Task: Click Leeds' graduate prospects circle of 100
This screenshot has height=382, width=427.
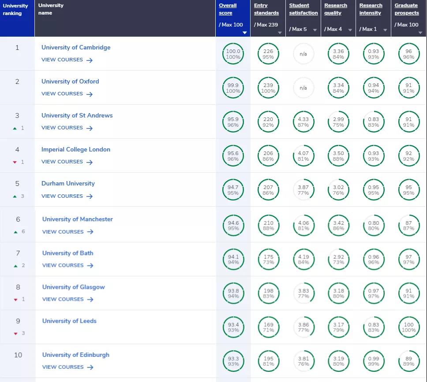Action: (x=408, y=327)
